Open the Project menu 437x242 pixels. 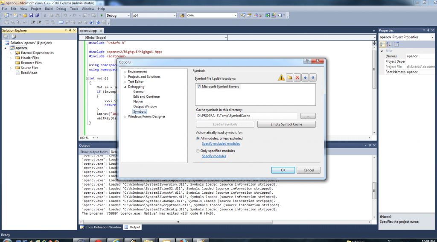36,9
